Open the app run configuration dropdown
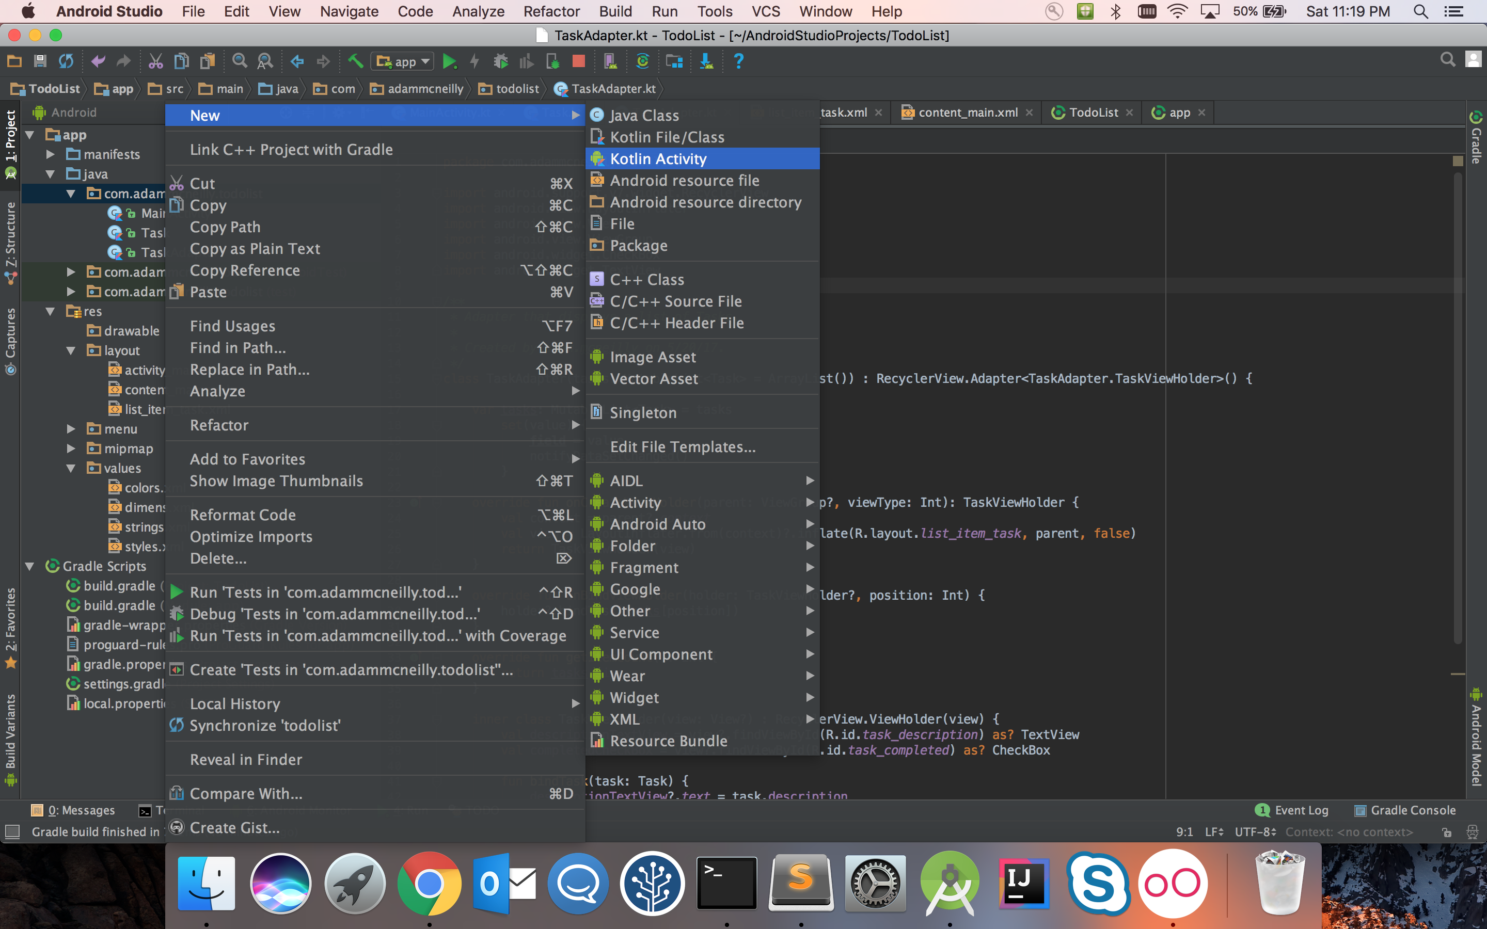This screenshot has width=1487, height=929. click(x=403, y=61)
